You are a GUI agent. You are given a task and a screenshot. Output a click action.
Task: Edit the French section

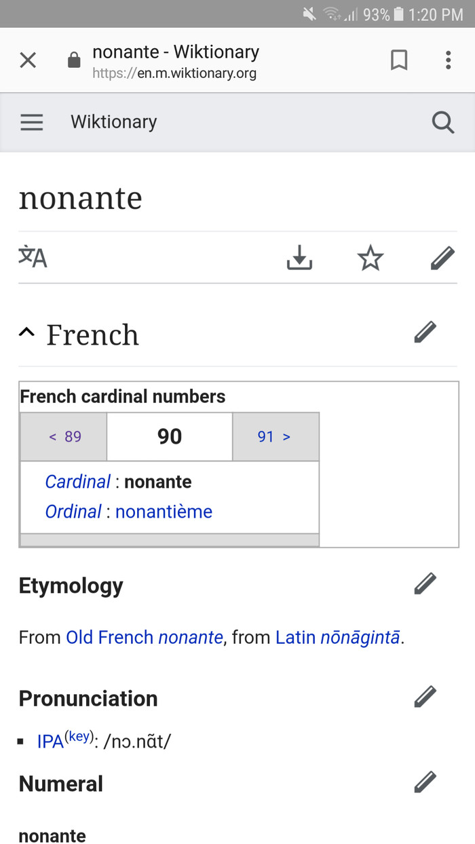425,332
